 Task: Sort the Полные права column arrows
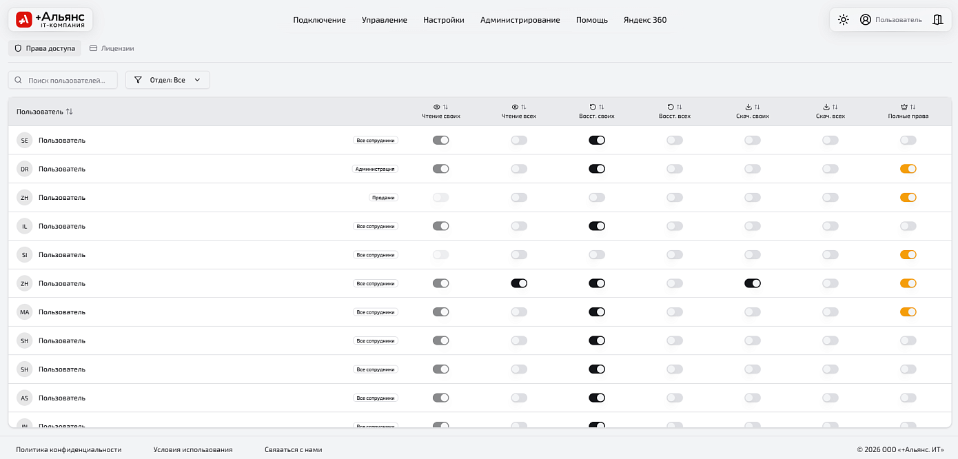913,107
